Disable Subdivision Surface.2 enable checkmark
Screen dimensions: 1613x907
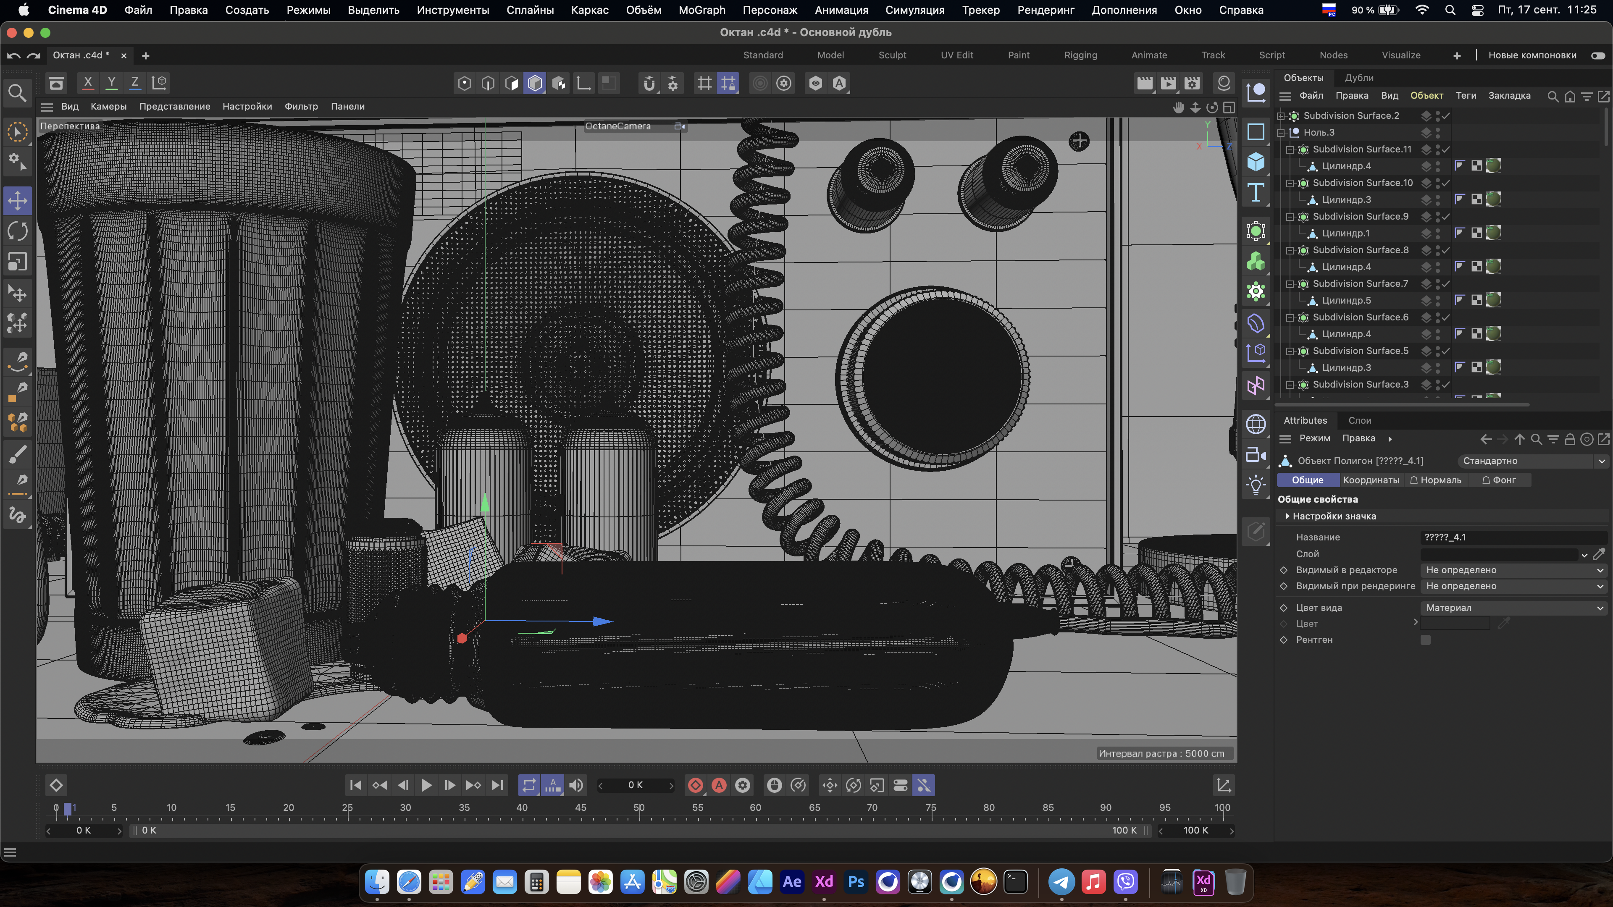point(1446,116)
